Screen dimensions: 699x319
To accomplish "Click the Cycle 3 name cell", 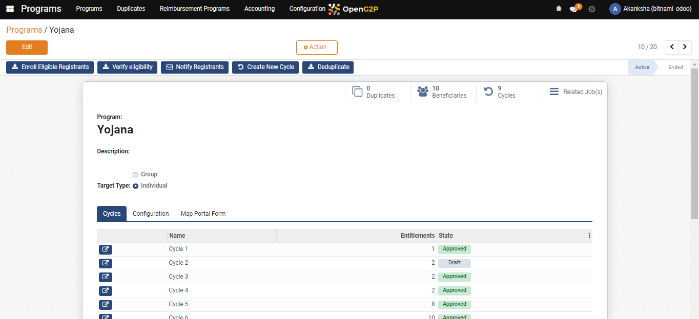I will 221,277.
